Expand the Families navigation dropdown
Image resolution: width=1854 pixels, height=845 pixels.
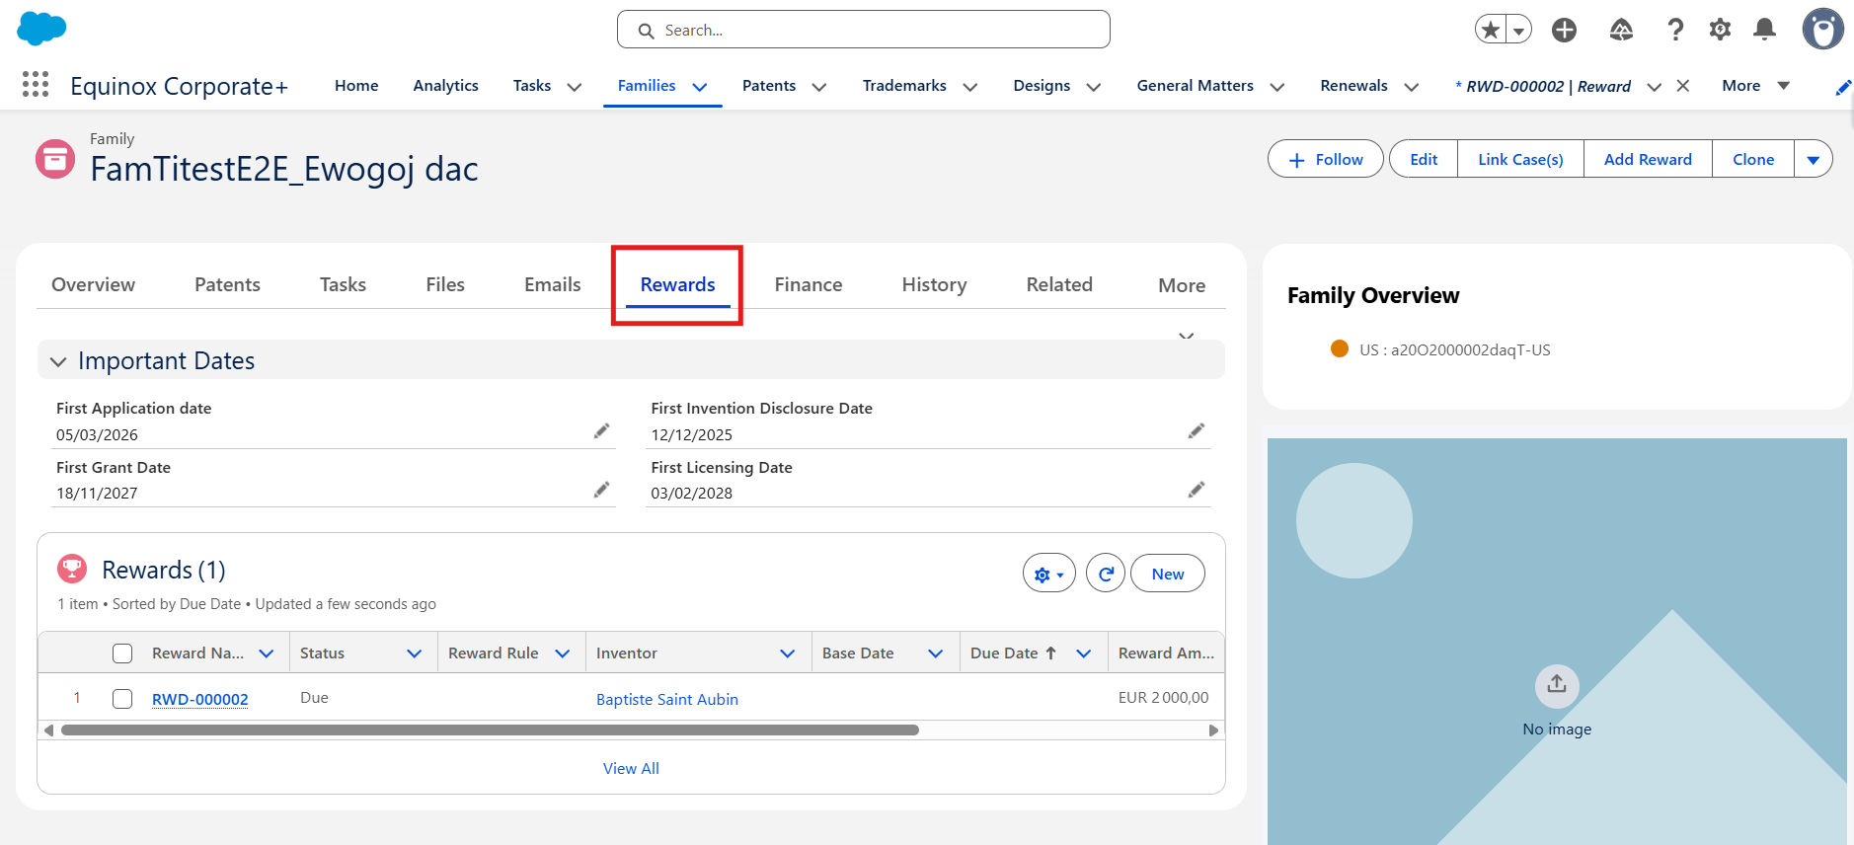(700, 87)
